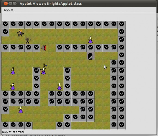This screenshot has height=136, width=158.
Task: Click the top-left corner skull wall tile
Action: point(5,25)
